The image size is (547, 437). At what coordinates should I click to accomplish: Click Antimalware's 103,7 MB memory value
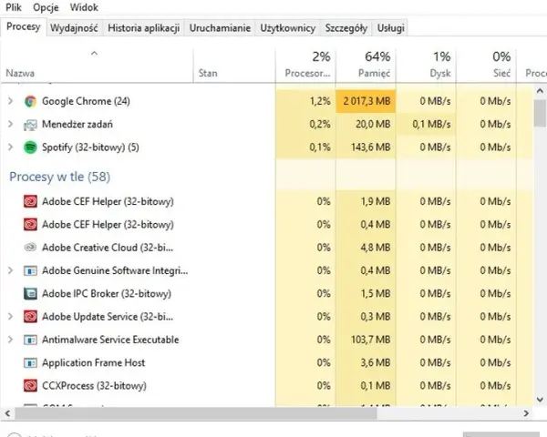coord(370,340)
